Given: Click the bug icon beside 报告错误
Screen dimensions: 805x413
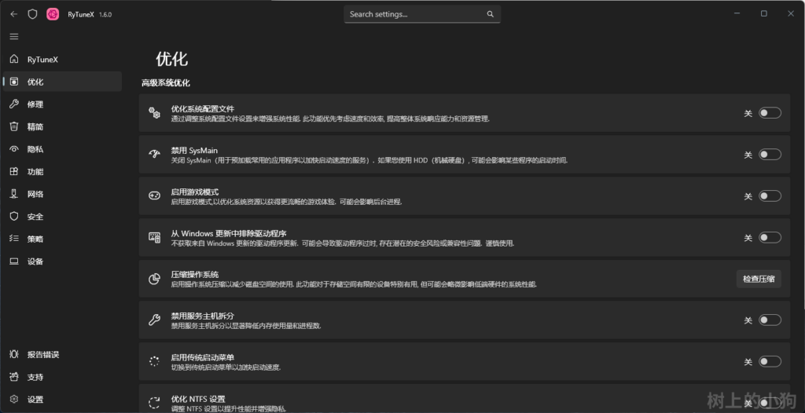Looking at the screenshot, I should [14, 355].
